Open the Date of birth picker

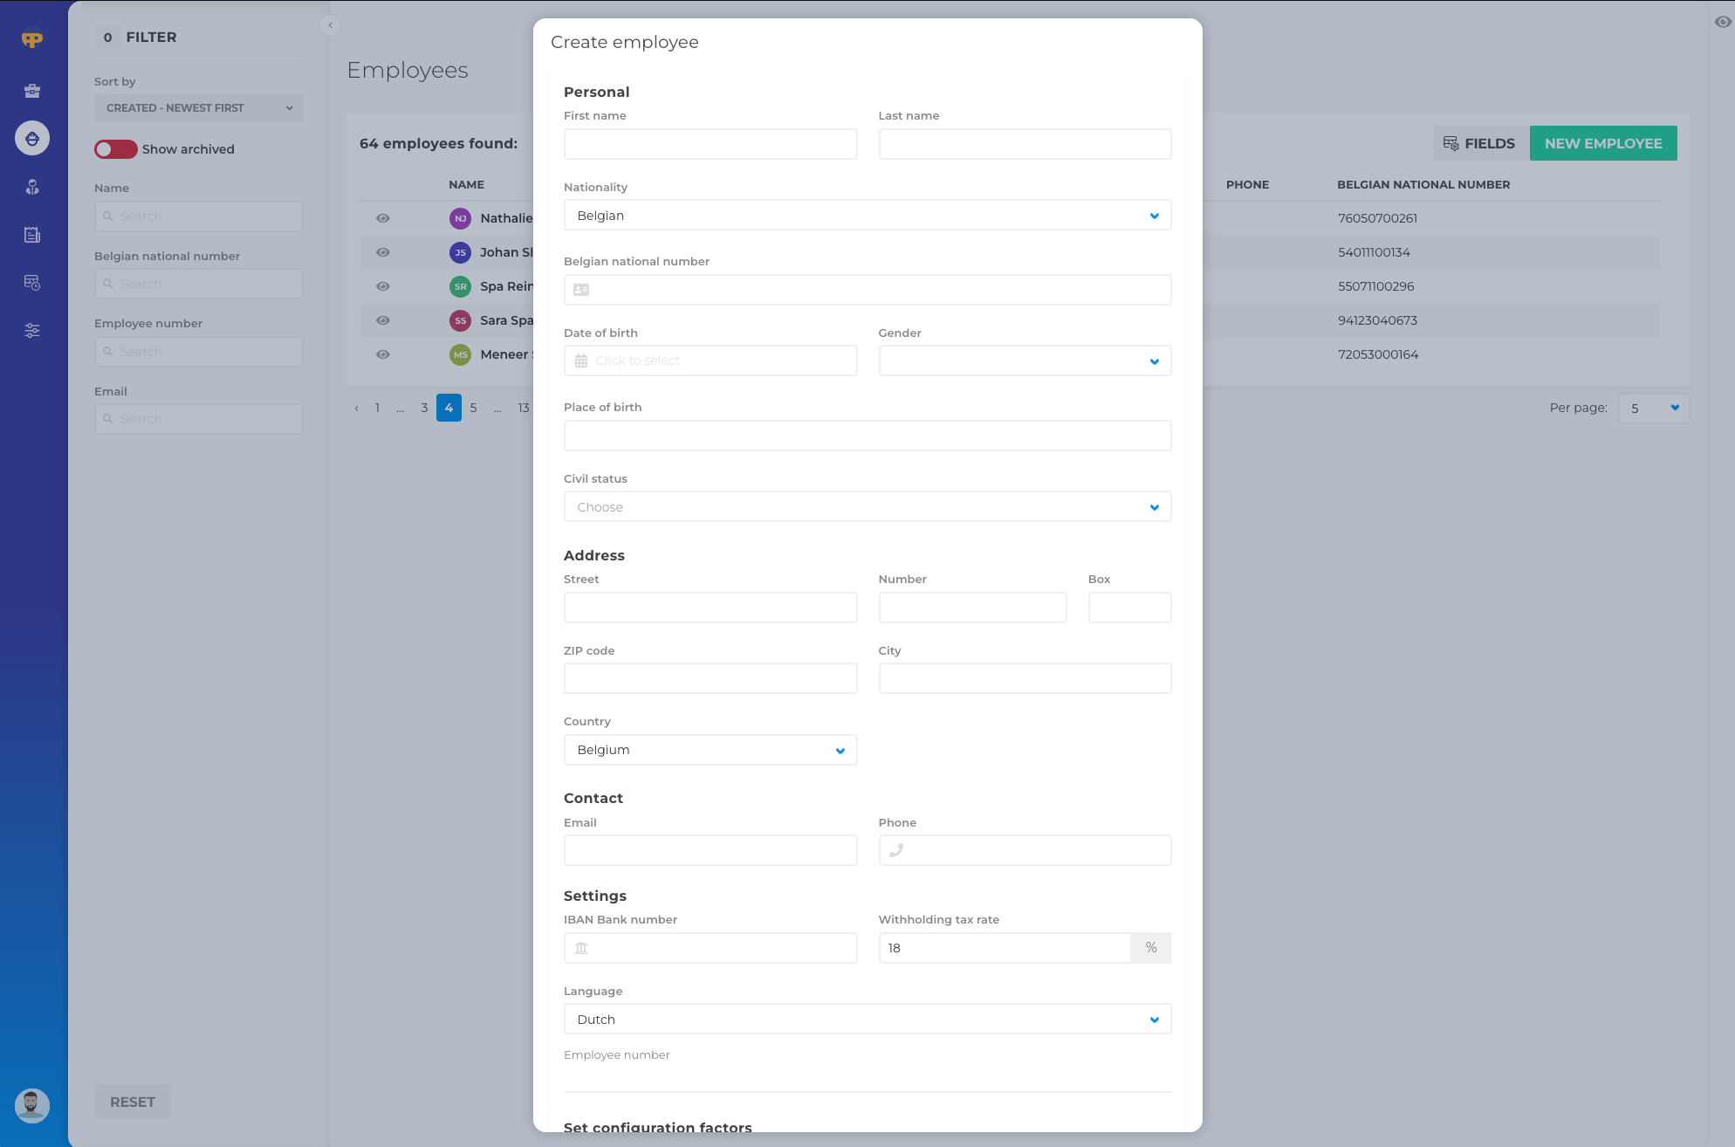pyautogui.click(x=710, y=361)
